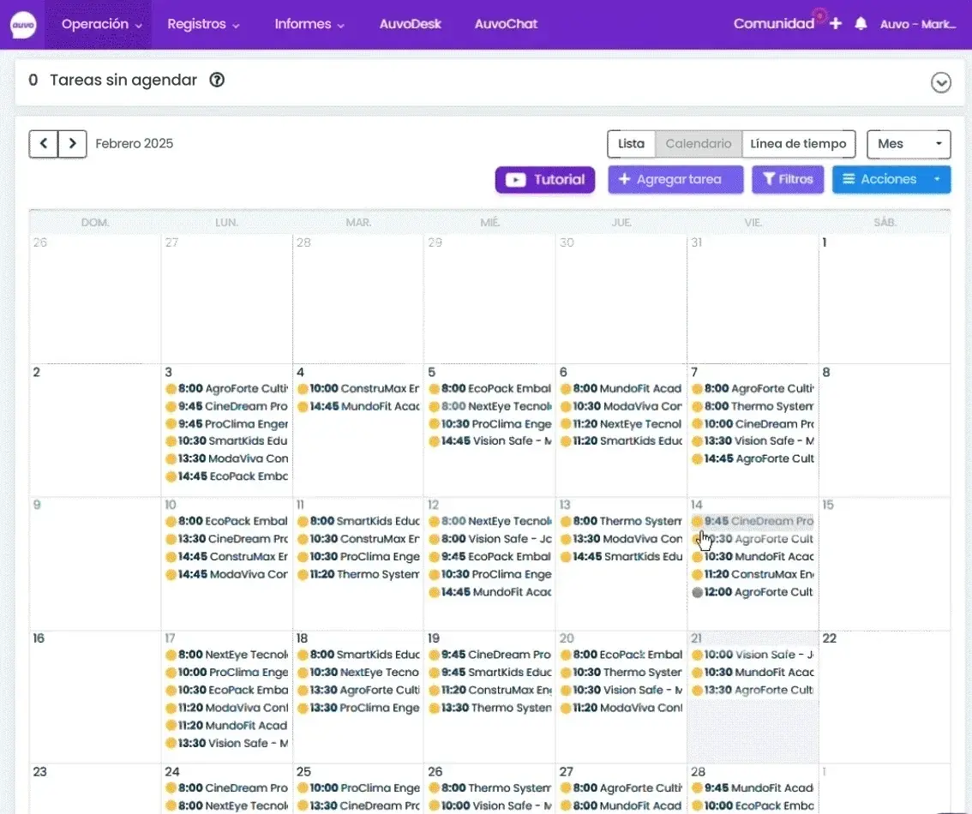972x814 pixels.
Task: Open the Filtros button
Action: (788, 180)
